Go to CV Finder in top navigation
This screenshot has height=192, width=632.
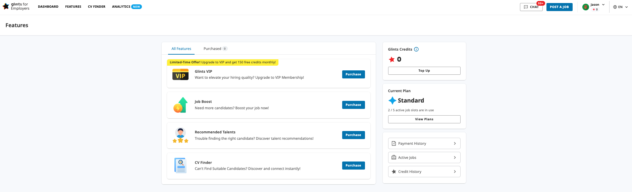click(97, 7)
